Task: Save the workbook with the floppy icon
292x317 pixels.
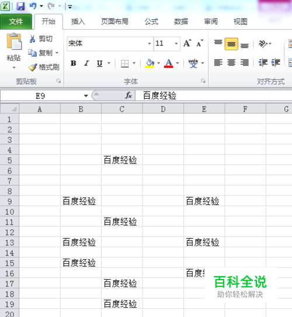Action: 20,6
